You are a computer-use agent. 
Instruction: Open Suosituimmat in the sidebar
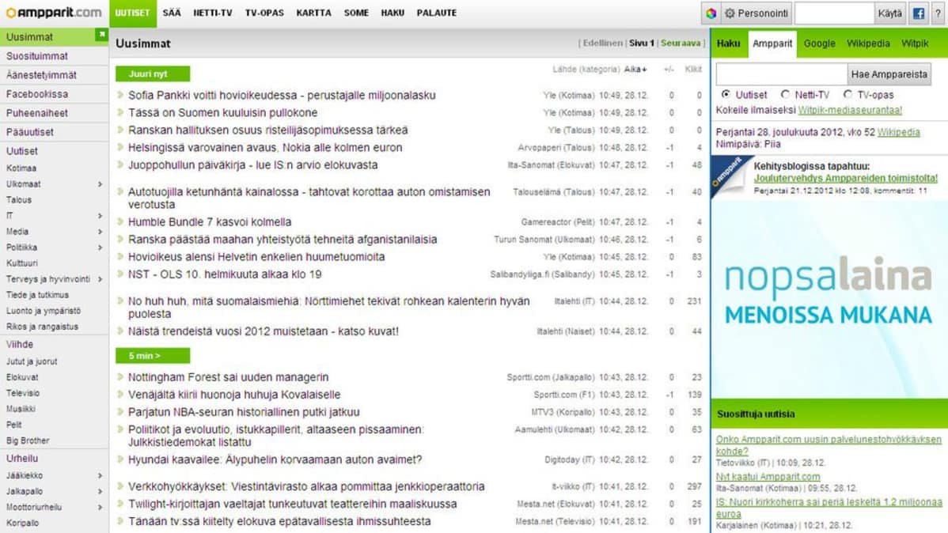coord(37,56)
